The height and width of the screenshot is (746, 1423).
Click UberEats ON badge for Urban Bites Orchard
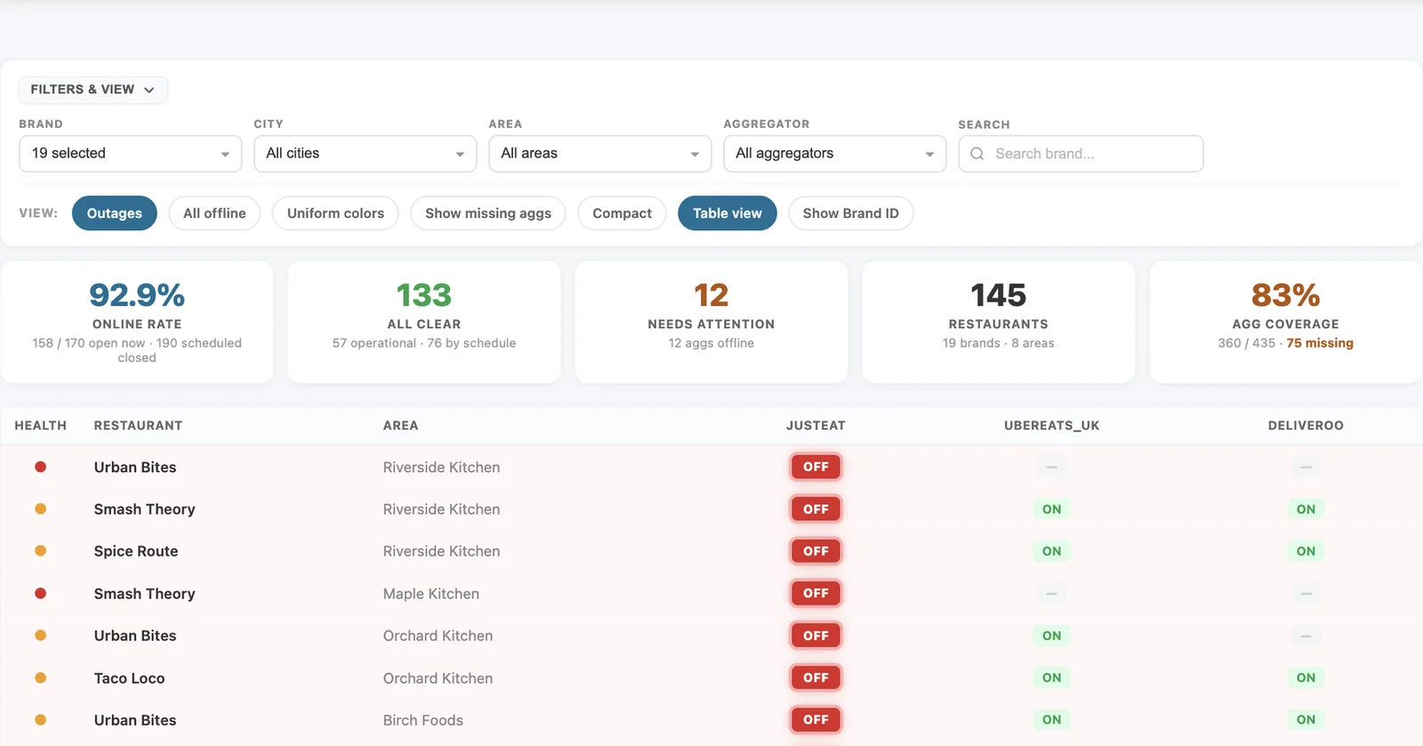click(1052, 636)
